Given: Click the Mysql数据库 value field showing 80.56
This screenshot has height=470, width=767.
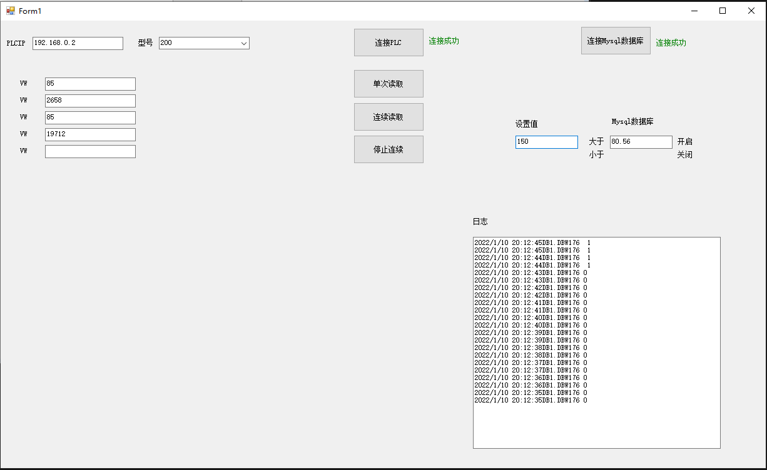Looking at the screenshot, I should 641,142.
